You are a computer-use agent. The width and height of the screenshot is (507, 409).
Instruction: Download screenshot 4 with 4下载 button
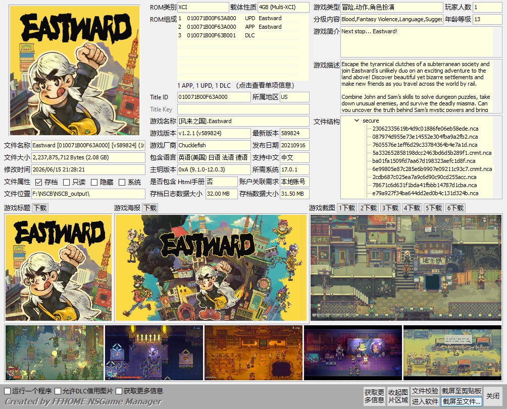(x=412, y=208)
